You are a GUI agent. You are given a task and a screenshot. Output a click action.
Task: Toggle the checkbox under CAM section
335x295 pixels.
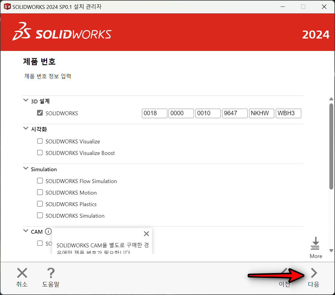40,243
